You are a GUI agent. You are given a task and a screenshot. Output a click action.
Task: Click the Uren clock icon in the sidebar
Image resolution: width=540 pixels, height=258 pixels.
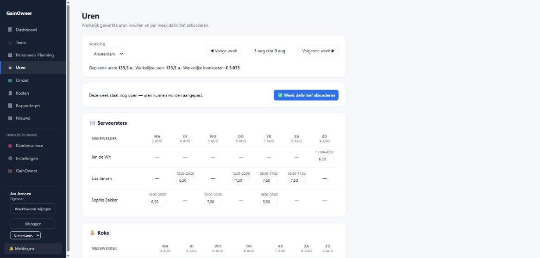[x=10, y=68]
